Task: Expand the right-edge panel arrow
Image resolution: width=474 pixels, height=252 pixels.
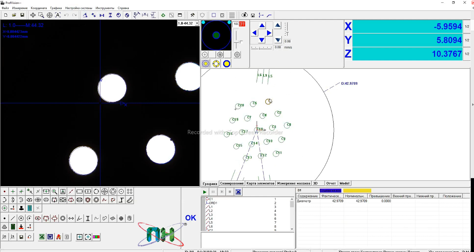Action: coord(473,105)
